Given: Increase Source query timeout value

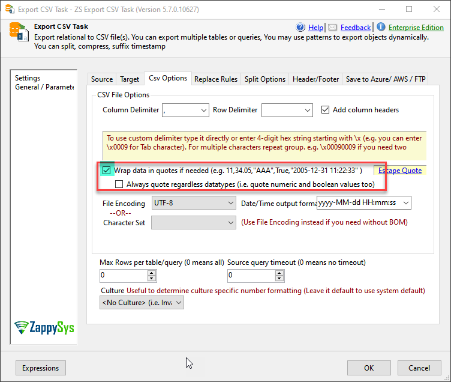Looking at the screenshot, I should pyautogui.click(x=279, y=273).
